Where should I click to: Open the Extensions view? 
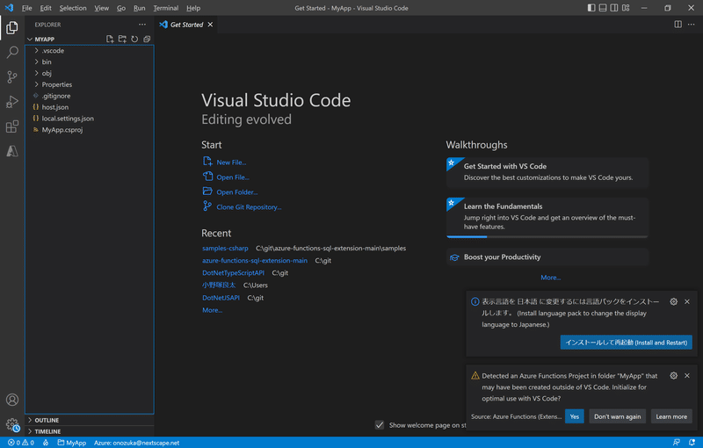pos(12,126)
